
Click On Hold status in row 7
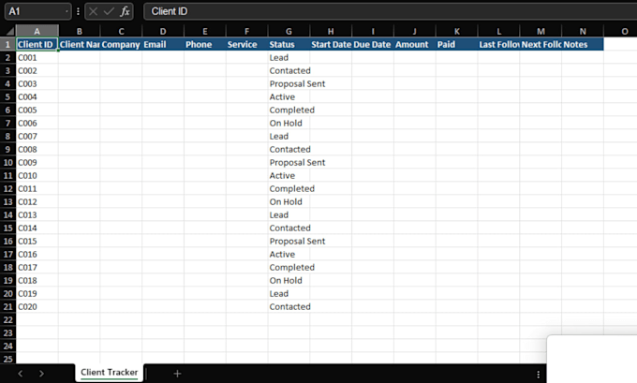[x=289, y=123]
